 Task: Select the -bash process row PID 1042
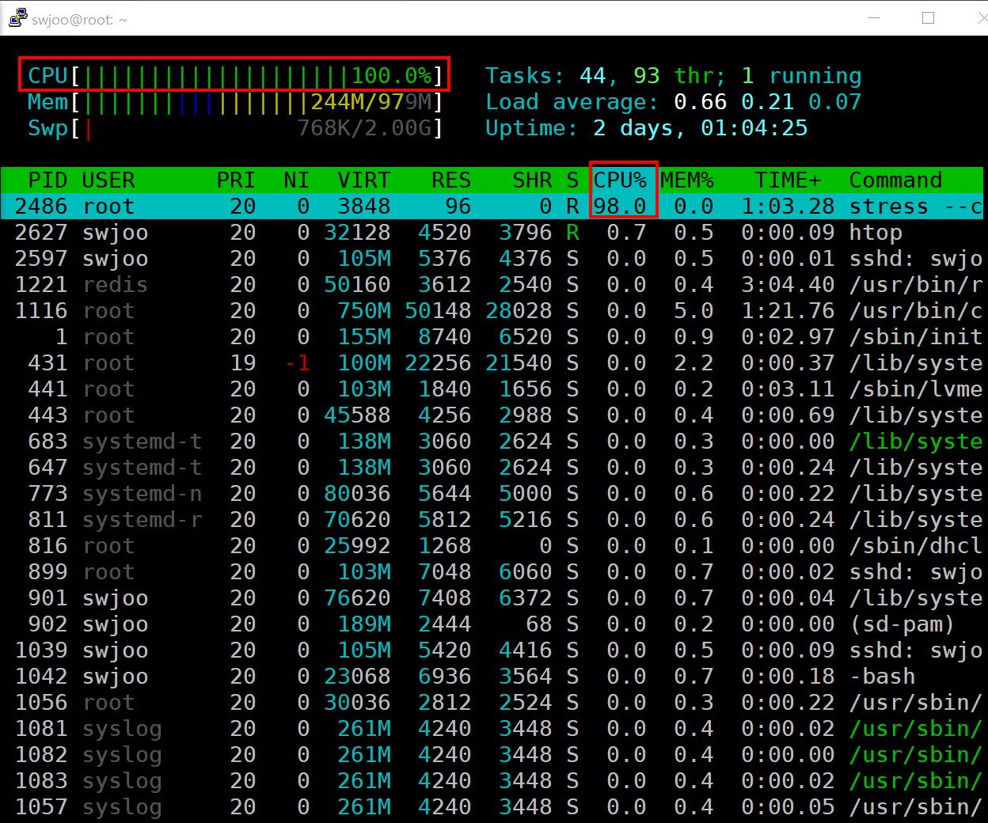click(x=492, y=676)
